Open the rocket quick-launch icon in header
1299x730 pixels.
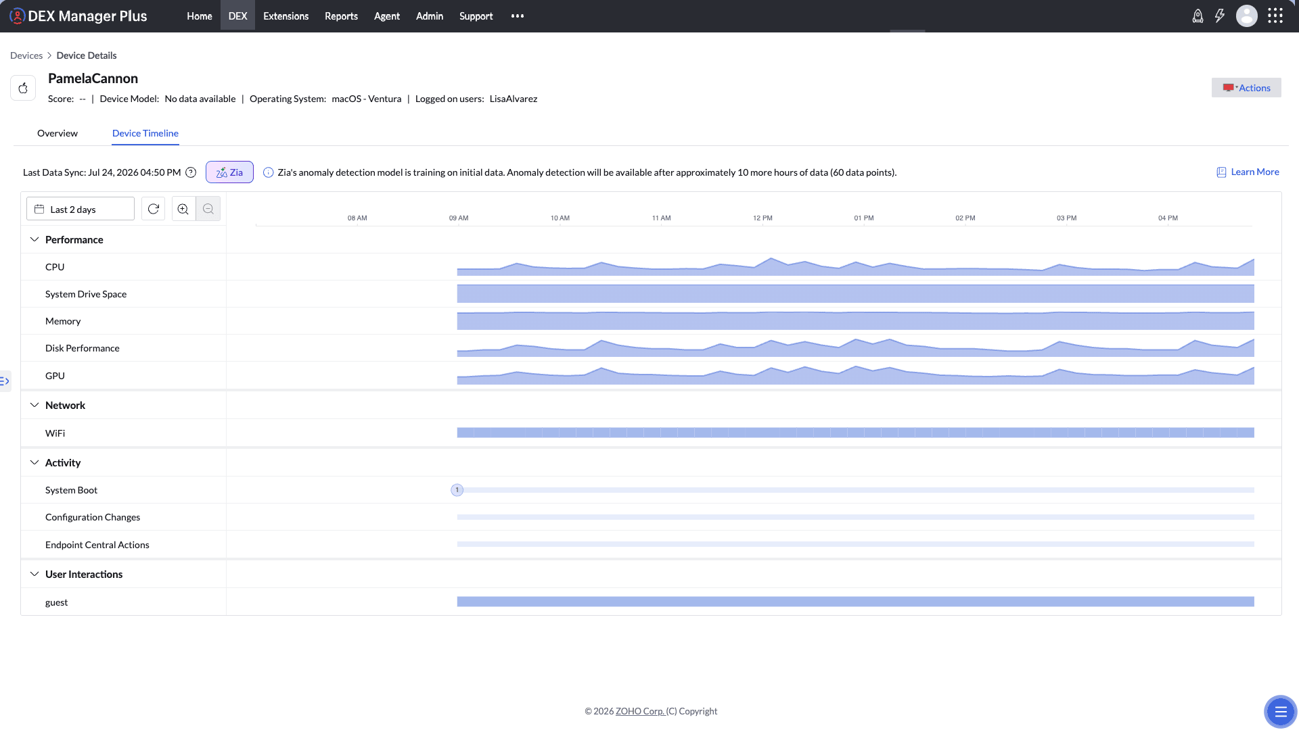pos(1198,16)
